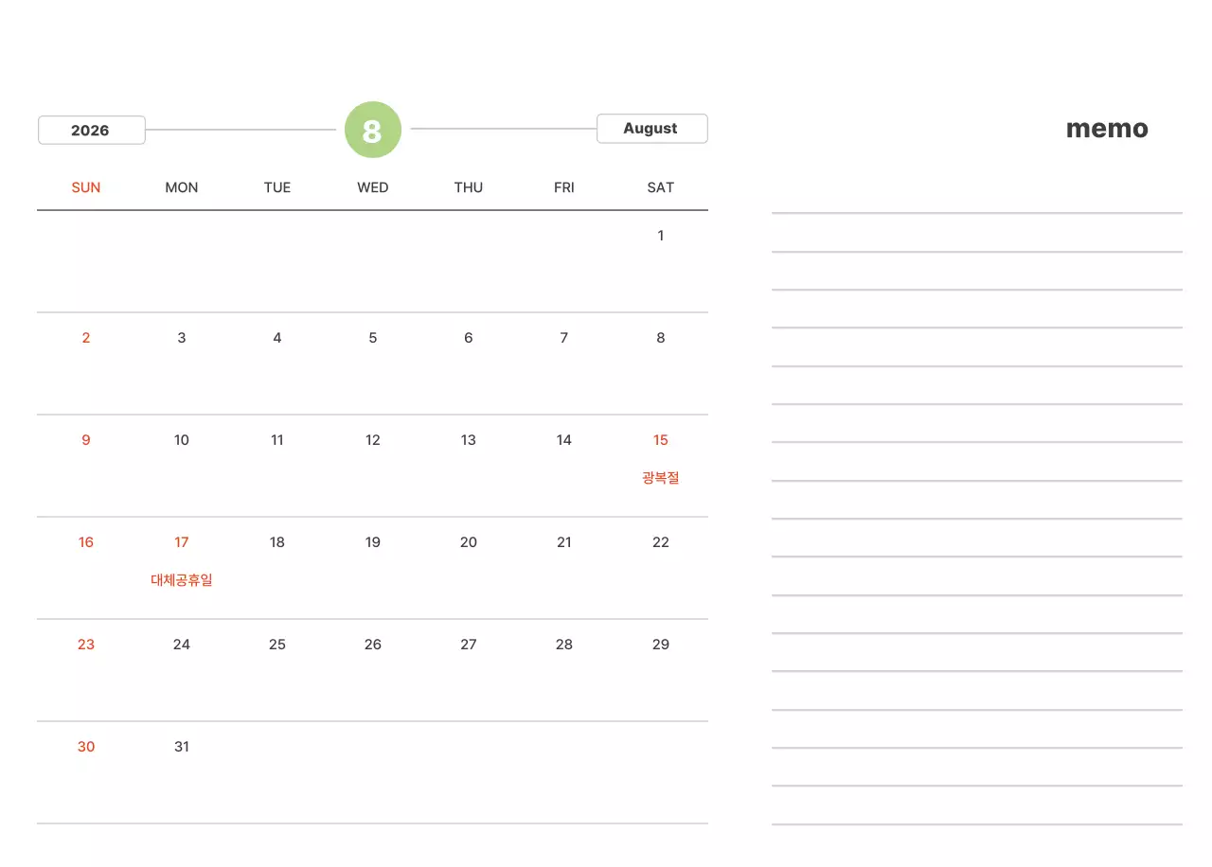Image resolution: width=1212 pixels, height=867 pixels.
Task: Click the 2026 year box
Action: 91,130
